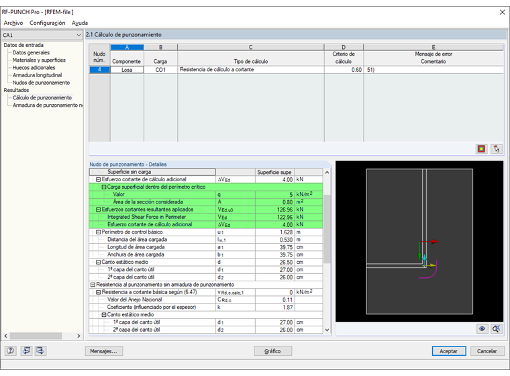Click the Aceptar button
510x376 pixels.
coord(449,351)
